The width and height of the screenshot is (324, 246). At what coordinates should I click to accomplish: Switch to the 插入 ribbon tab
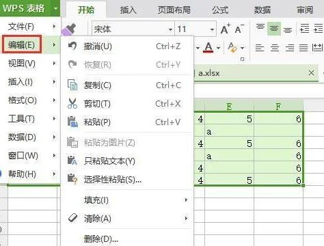(x=128, y=10)
